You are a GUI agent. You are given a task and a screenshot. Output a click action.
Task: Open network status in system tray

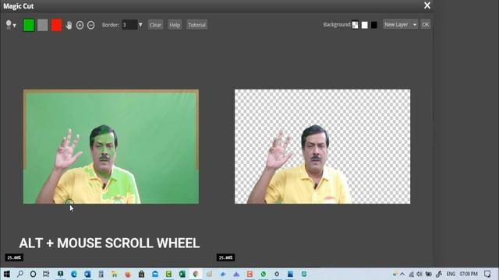[x=411, y=274]
